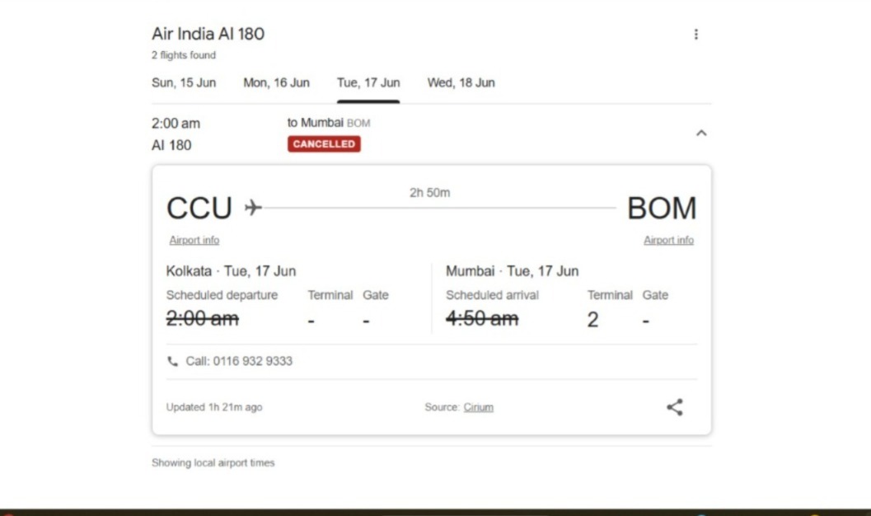Switch to the Wed, 18 Jun tab

(461, 82)
